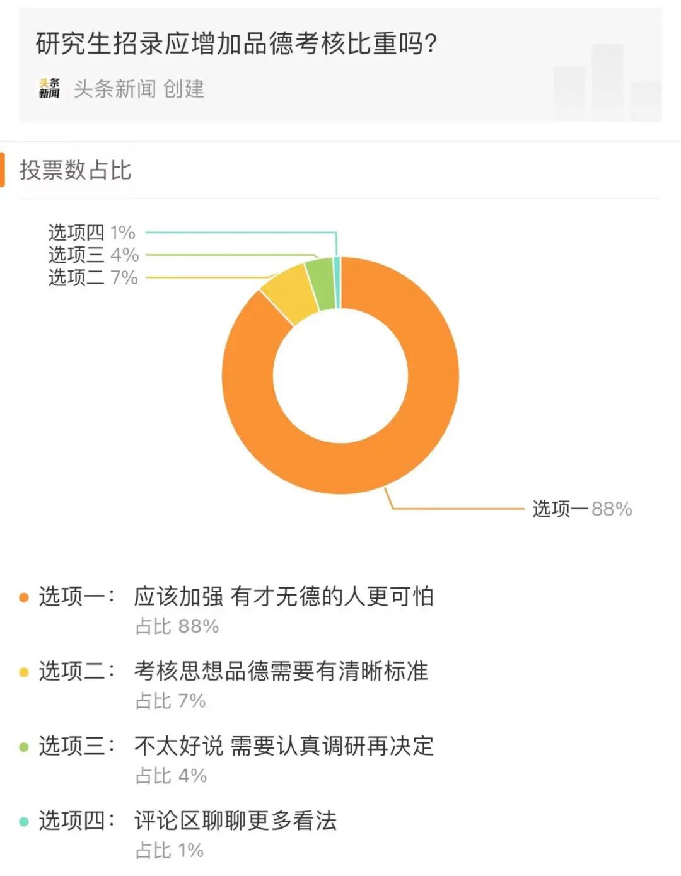Image resolution: width=681 pixels, height=876 pixels.
Task: Select the orange legend dot for 选项一
Action: [x=24, y=597]
